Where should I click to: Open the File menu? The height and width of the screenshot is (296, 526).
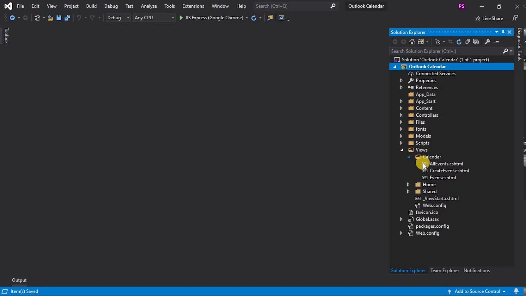pyautogui.click(x=20, y=6)
